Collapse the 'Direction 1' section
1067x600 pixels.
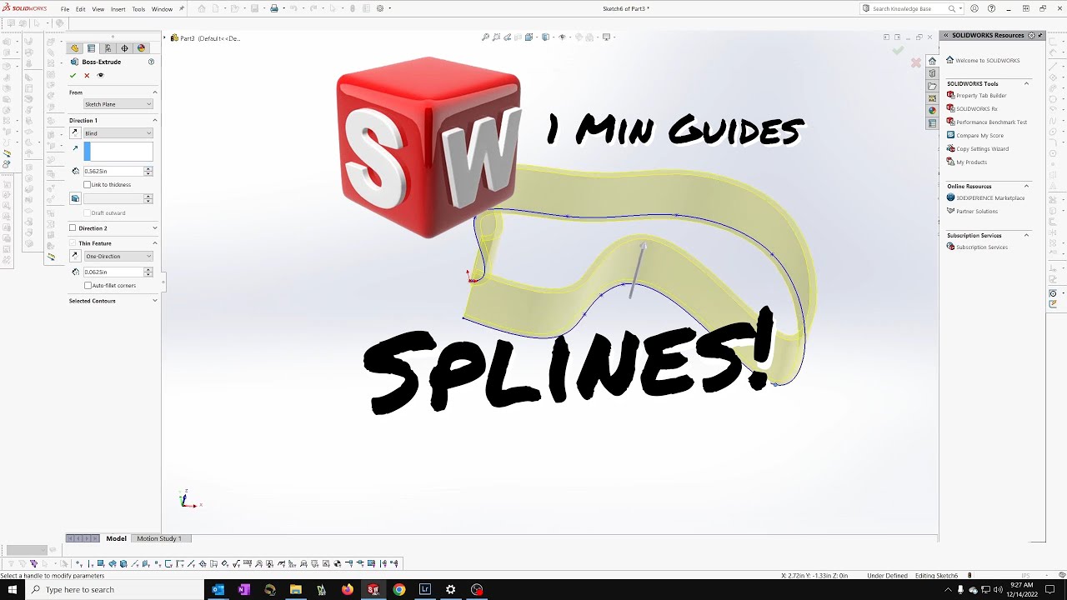pos(154,121)
